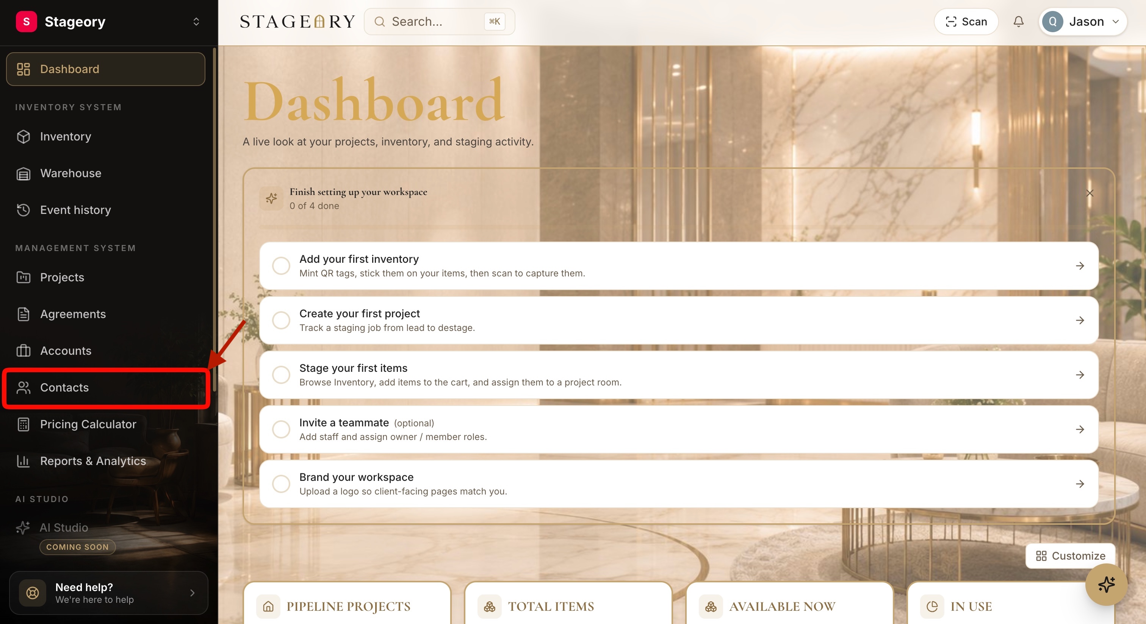Open arrow for Invite a teammate

(1080, 429)
